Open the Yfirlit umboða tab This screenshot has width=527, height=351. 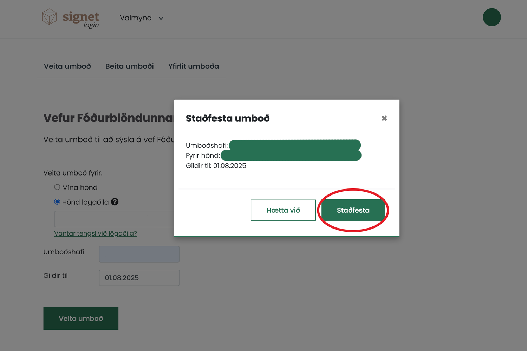(193, 66)
